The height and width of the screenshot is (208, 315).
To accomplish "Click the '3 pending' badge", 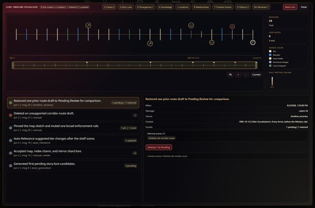I will point(131,166).
